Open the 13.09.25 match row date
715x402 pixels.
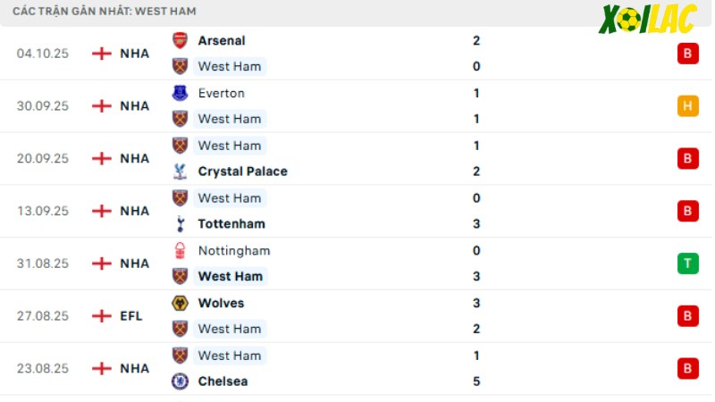click(x=43, y=211)
